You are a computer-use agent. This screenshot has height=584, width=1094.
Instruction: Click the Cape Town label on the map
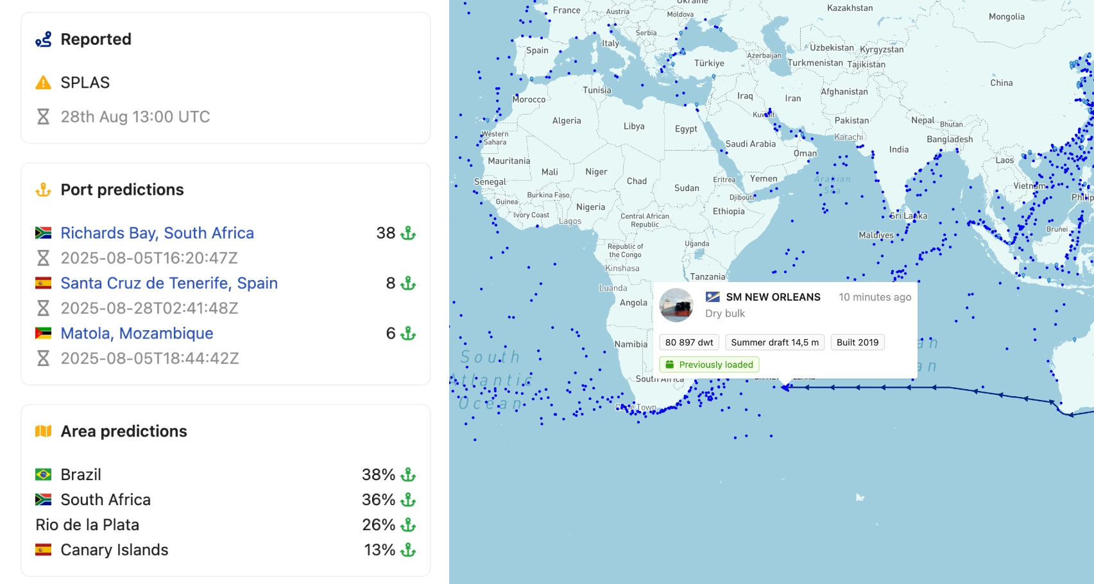click(x=636, y=407)
